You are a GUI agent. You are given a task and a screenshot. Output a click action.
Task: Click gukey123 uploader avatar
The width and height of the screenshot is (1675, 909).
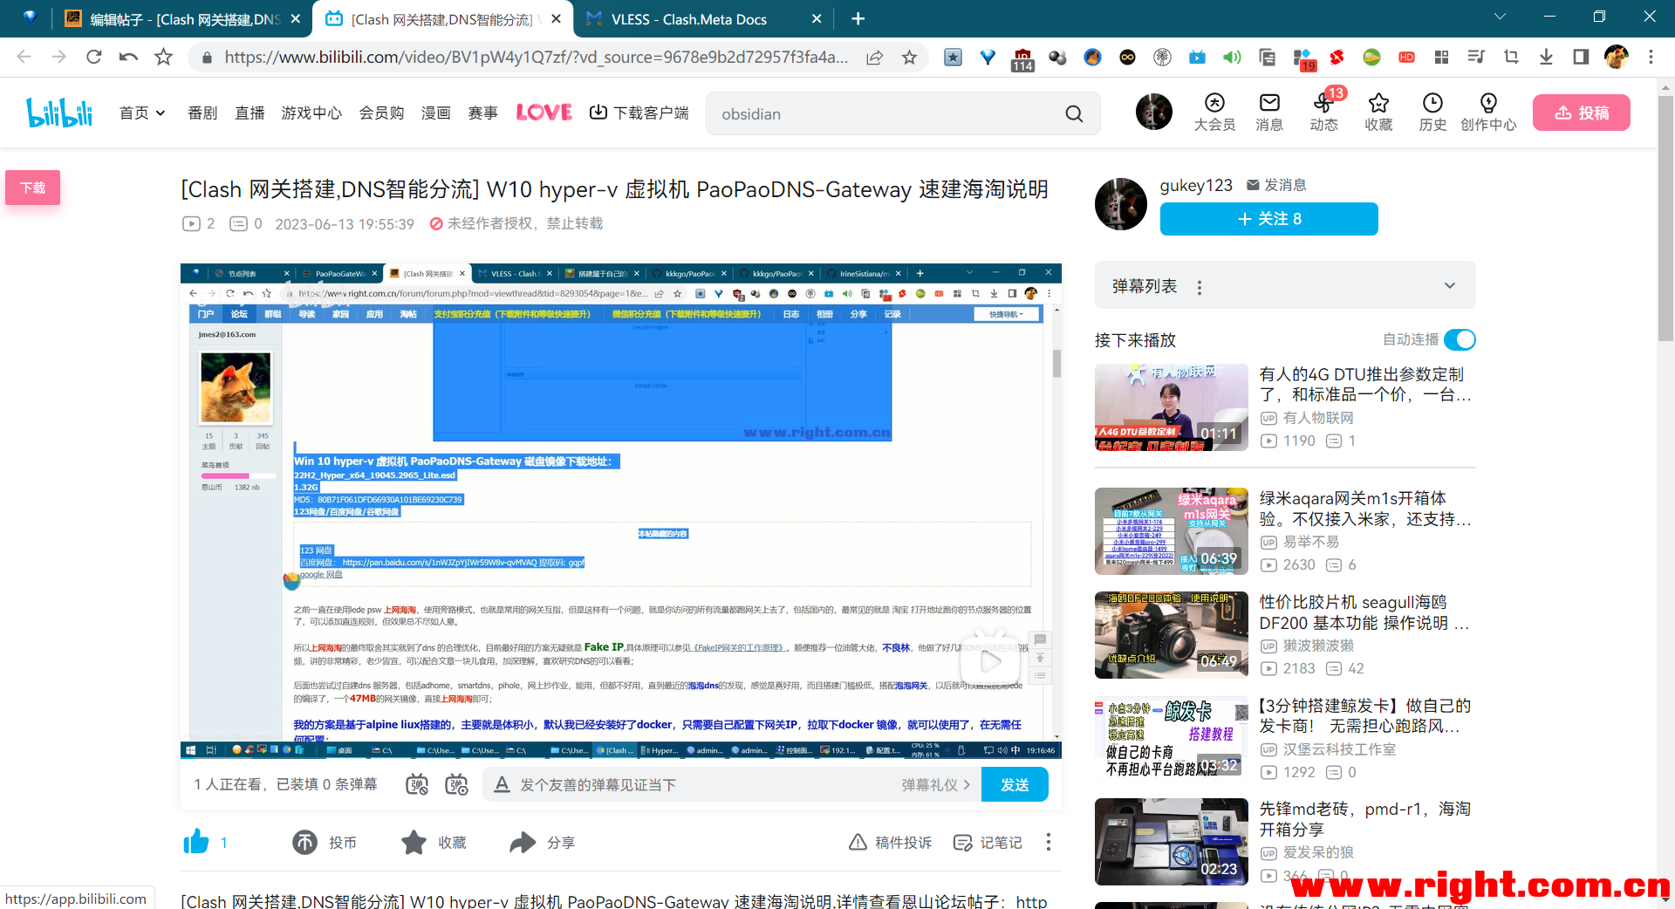[x=1121, y=204]
